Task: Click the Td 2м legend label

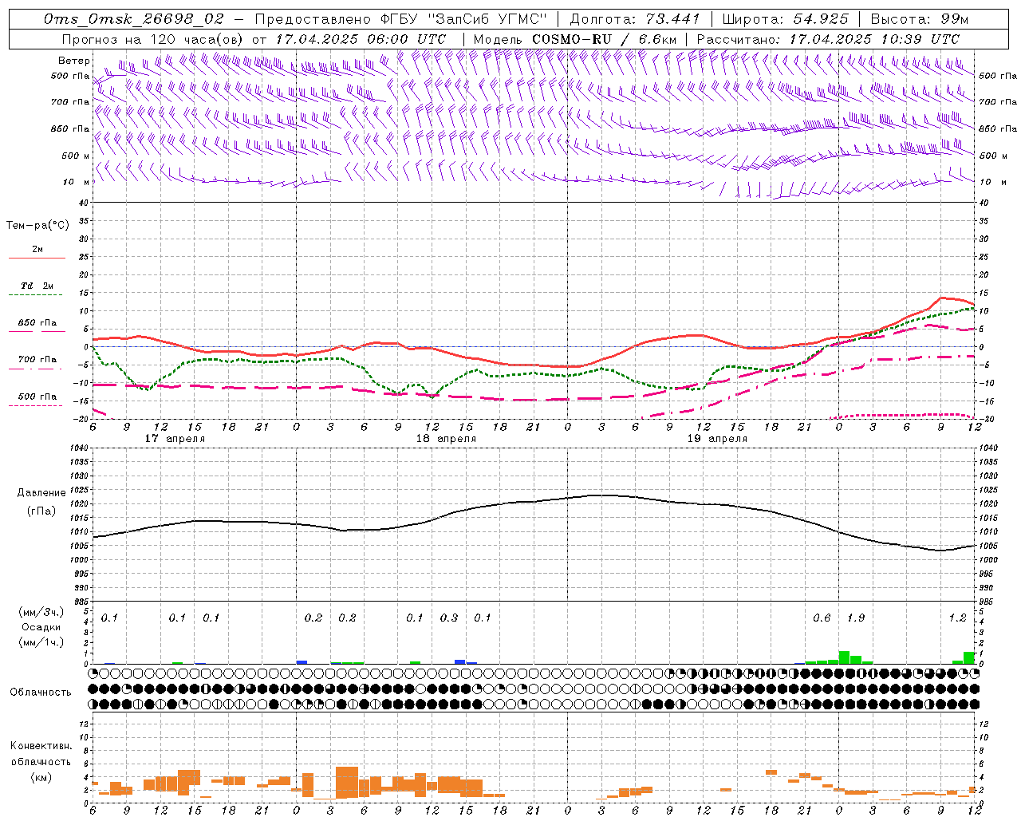Action: pyautogui.click(x=37, y=286)
